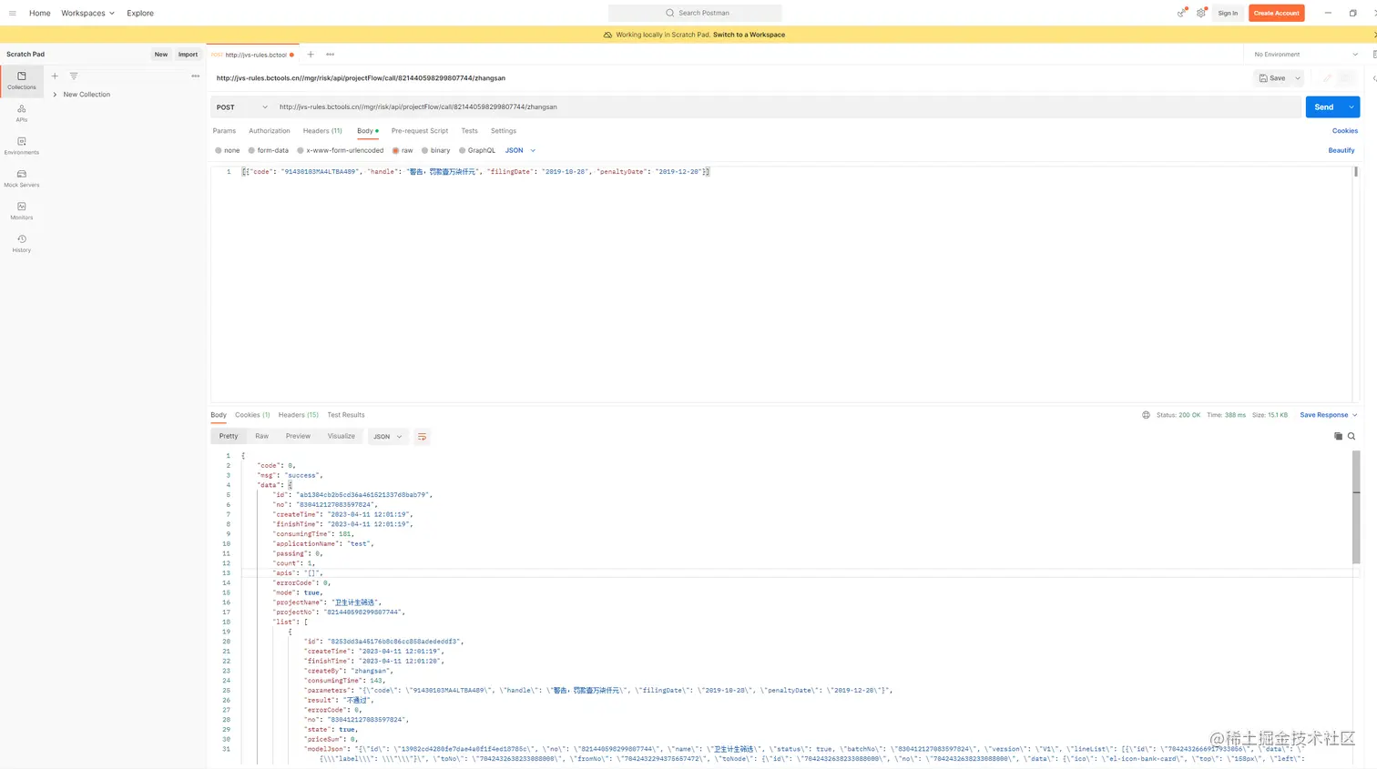Switch response view to Preview
The height and width of the screenshot is (769, 1377).
[298, 437]
